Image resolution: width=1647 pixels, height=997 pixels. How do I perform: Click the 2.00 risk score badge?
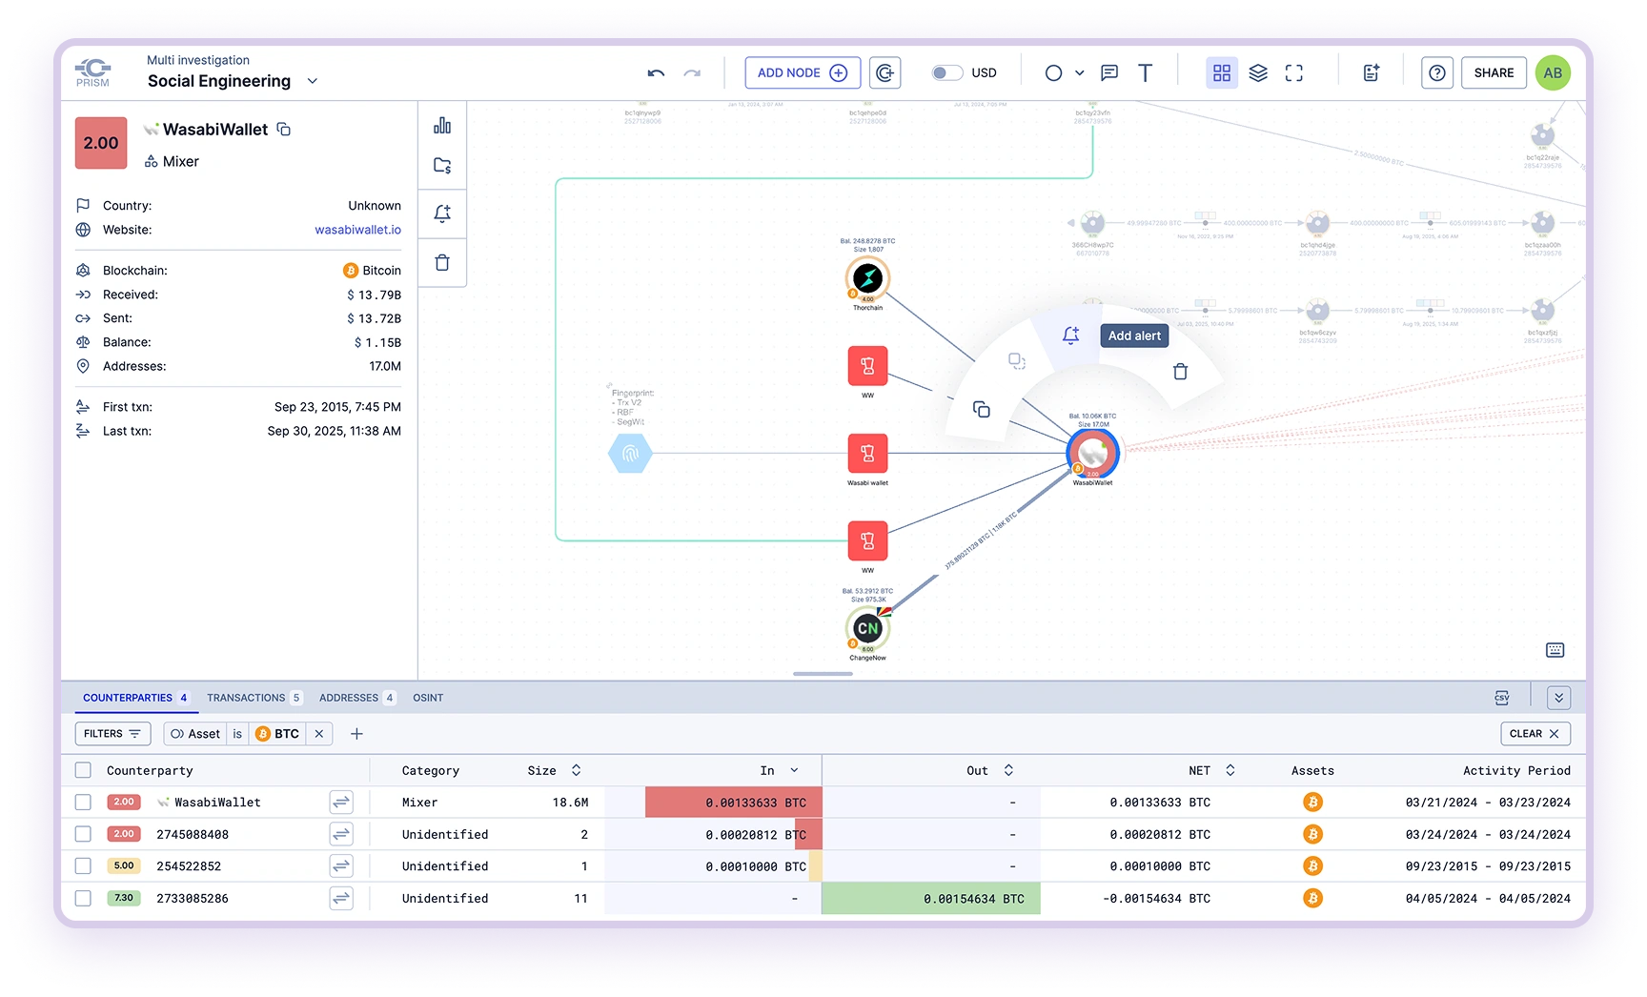pyautogui.click(x=101, y=143)
